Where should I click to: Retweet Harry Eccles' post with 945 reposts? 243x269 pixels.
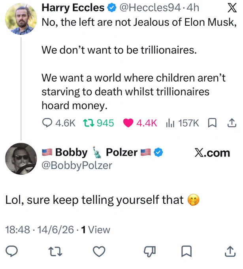(98, 123)
